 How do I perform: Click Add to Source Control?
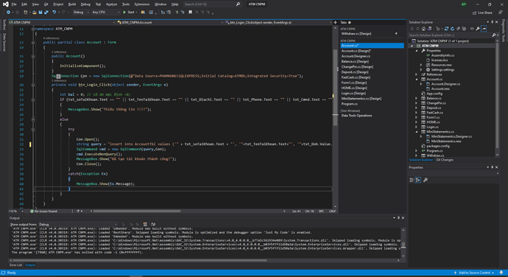473,273
